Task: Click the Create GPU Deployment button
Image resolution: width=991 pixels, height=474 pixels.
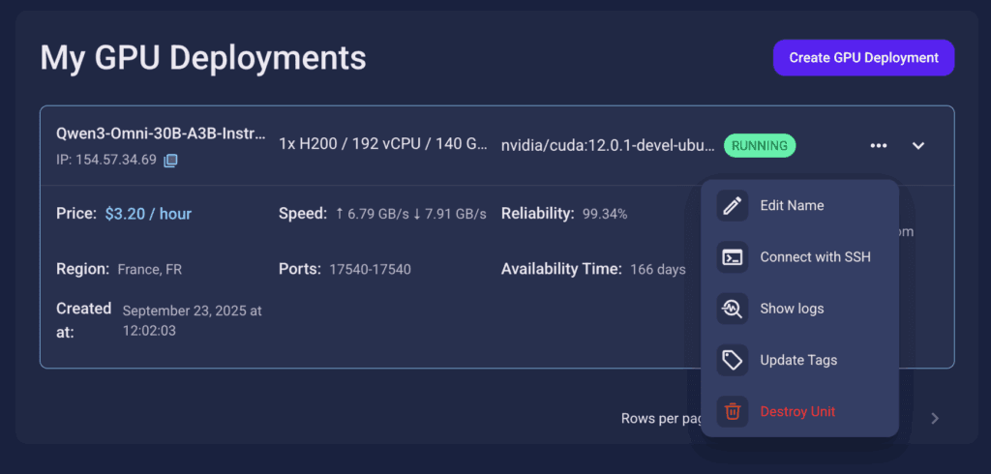Action: pyautogui.click(x=863, y=58)
